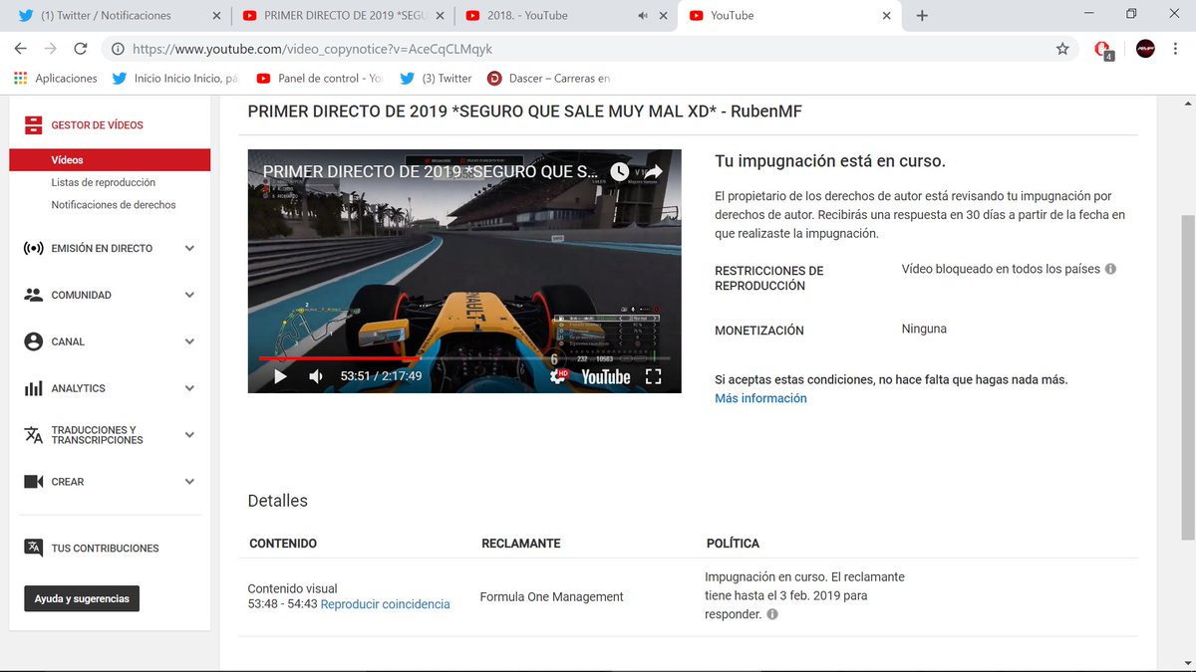Click the video progress bar
Image resolution: width=1196 pixels, height=672 pixels.
[x=464, y=357]
